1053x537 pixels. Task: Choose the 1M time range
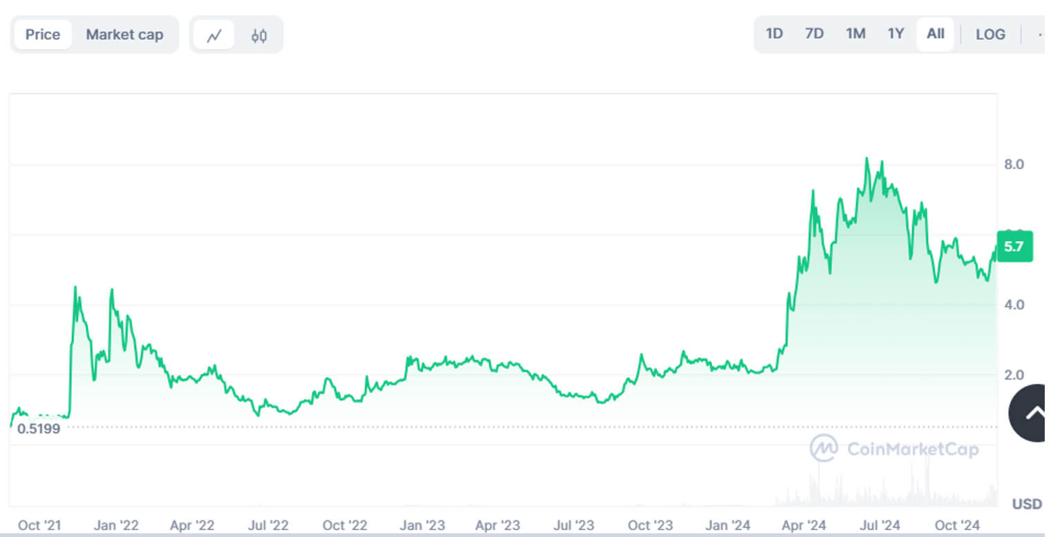(x=856, y=34)
